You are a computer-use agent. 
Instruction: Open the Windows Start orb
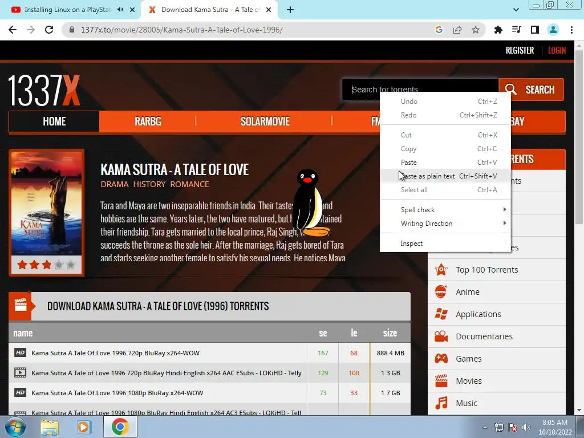click(15, 427)
